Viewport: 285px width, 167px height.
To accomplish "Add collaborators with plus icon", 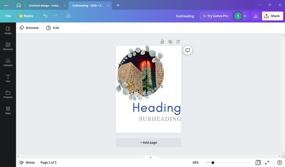I will 245,16.
